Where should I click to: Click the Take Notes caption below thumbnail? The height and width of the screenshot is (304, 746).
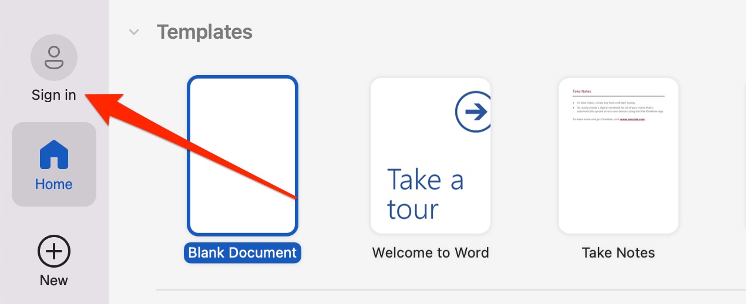pyautogui.click(x=619, y=253)
